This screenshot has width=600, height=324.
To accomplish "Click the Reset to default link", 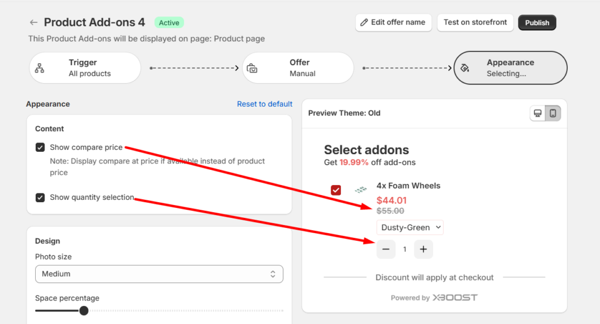I will click(264, 104).
